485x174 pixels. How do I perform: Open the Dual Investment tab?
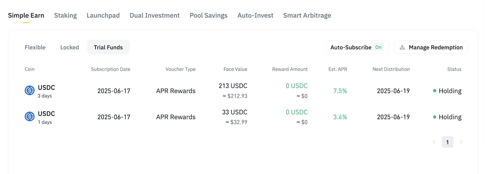pyautogui.click(x=155, y=15)
